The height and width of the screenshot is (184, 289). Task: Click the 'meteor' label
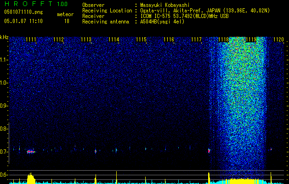pos(65,14)
